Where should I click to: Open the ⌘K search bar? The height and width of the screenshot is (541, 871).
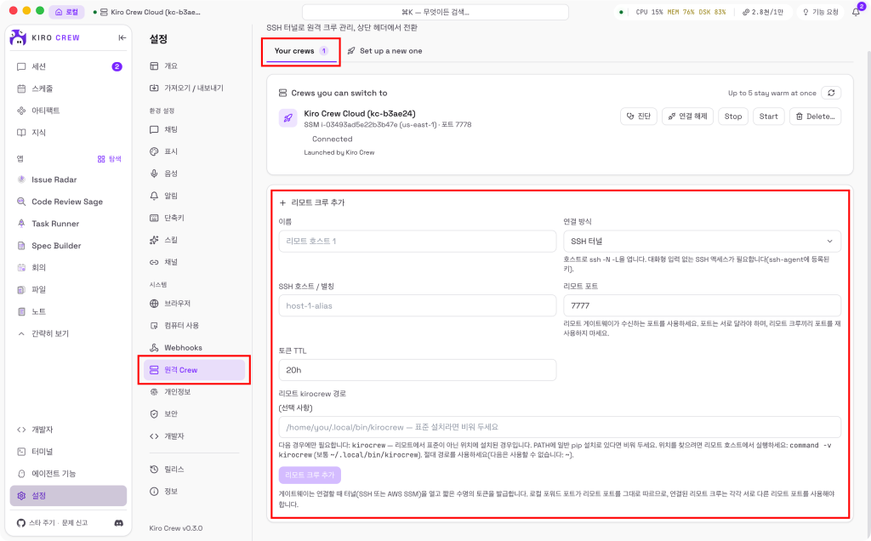[435, 12]
